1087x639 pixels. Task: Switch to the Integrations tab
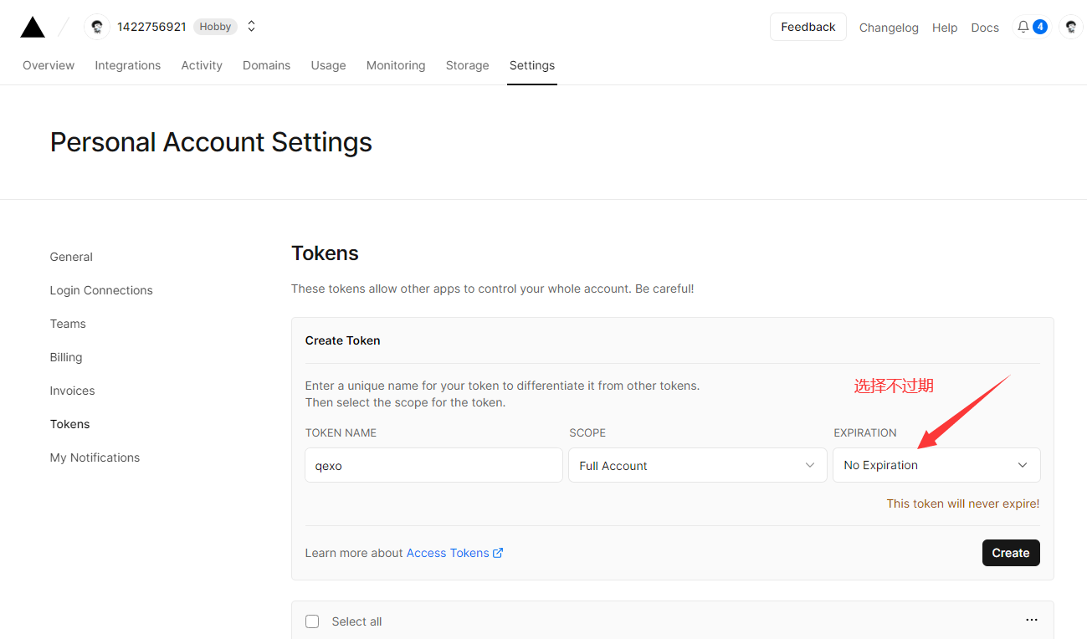coord(127,65)
